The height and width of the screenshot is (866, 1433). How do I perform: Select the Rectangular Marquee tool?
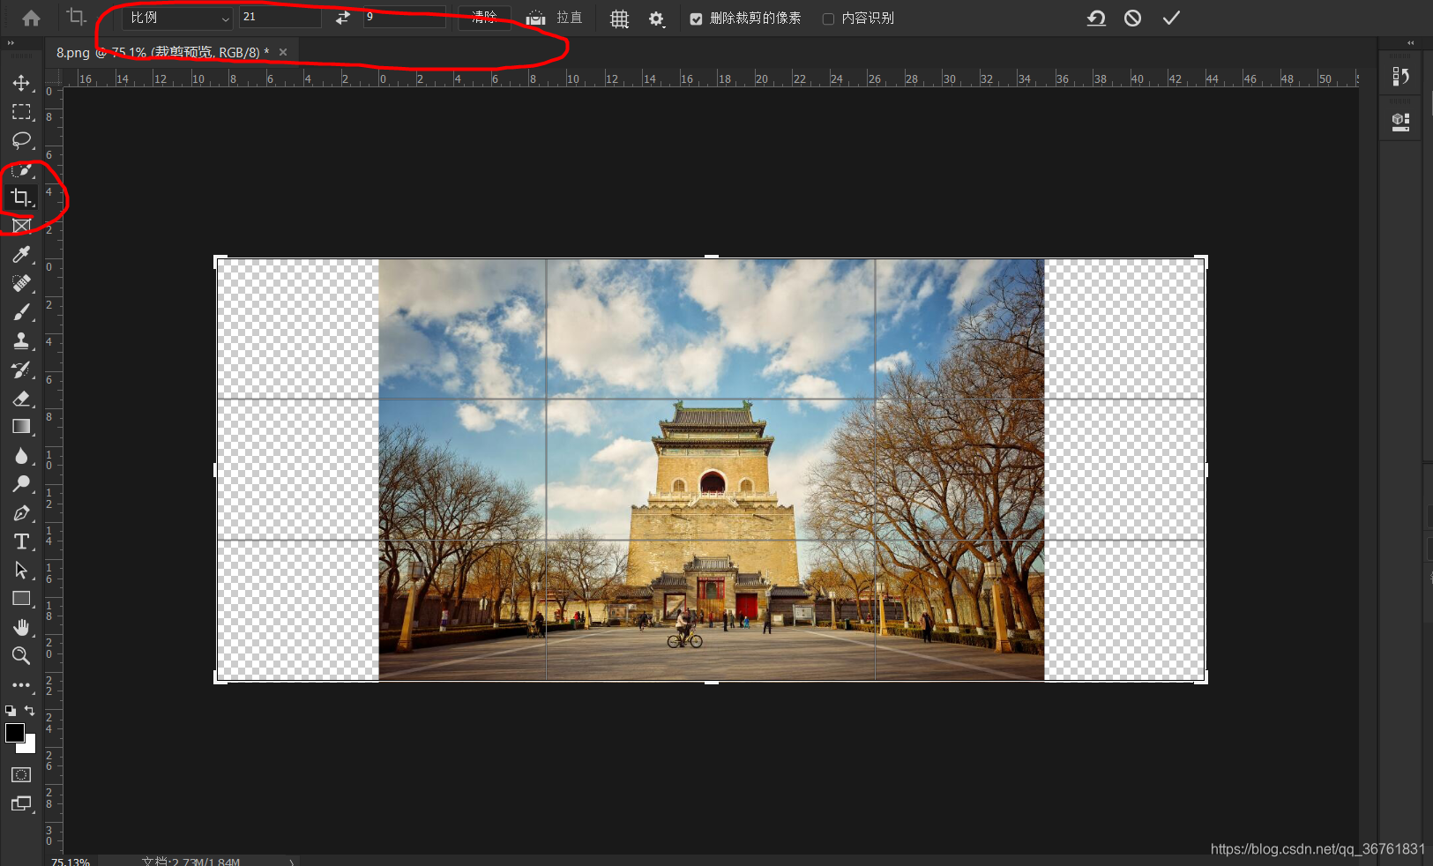click(21, 112)
